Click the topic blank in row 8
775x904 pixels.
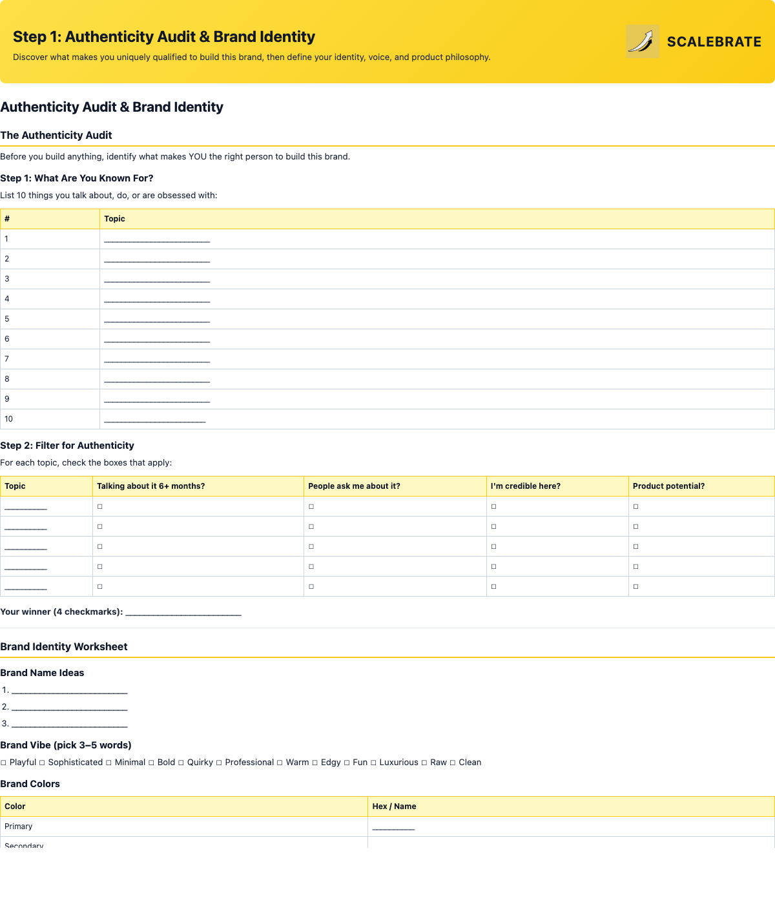[157, 380]
